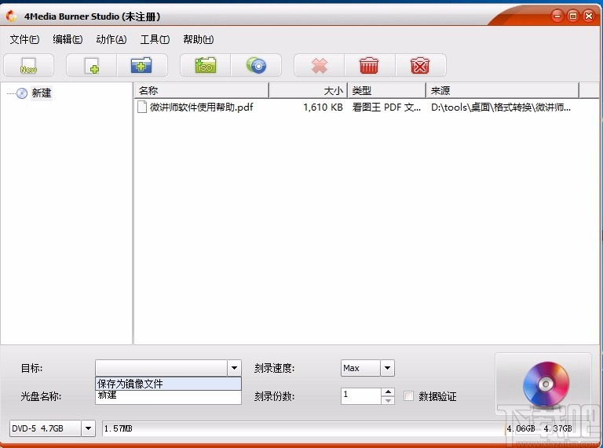The height and width of the screenshot is (448, 603).
Task: Click the 4.06GB free space label
Action: click(x=521, y=428)
